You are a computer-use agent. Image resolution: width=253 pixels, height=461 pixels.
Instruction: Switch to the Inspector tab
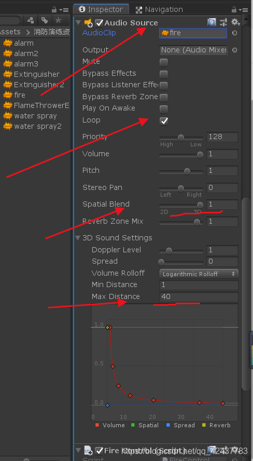tap(101, 9)
